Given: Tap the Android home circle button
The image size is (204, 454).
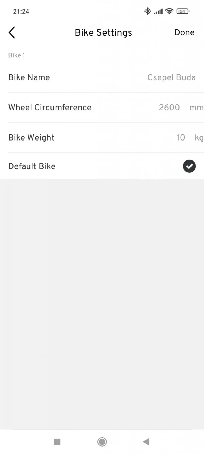Looking at the screenshot, I should coord(102,442).
